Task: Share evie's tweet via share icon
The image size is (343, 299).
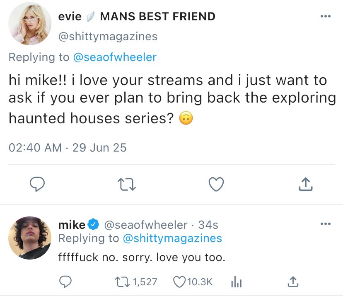Action: click(x=305, y=184)
